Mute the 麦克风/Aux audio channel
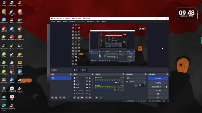 (x=118, y=82)
